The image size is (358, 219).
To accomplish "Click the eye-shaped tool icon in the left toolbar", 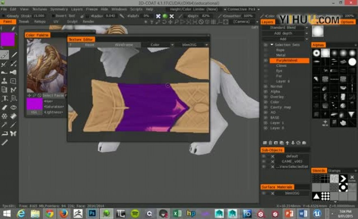I will click(x=13, y=107).
